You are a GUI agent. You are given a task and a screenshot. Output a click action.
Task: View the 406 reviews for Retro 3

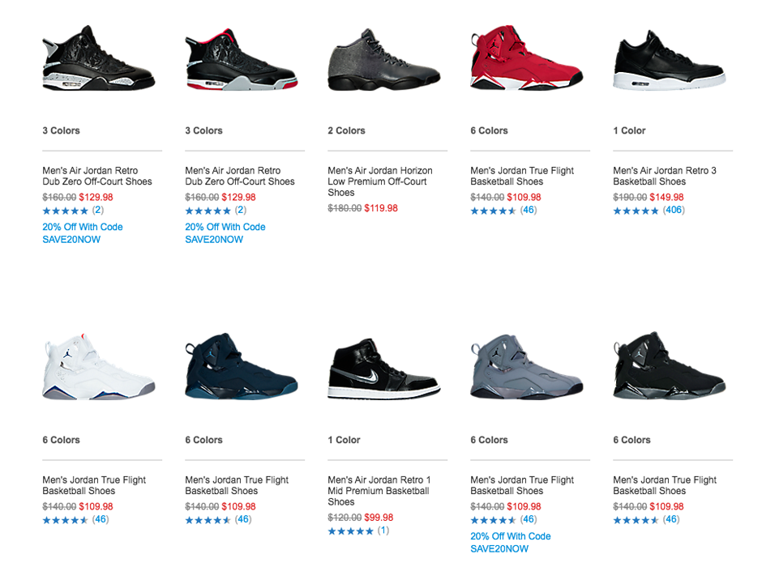(674, 211)
